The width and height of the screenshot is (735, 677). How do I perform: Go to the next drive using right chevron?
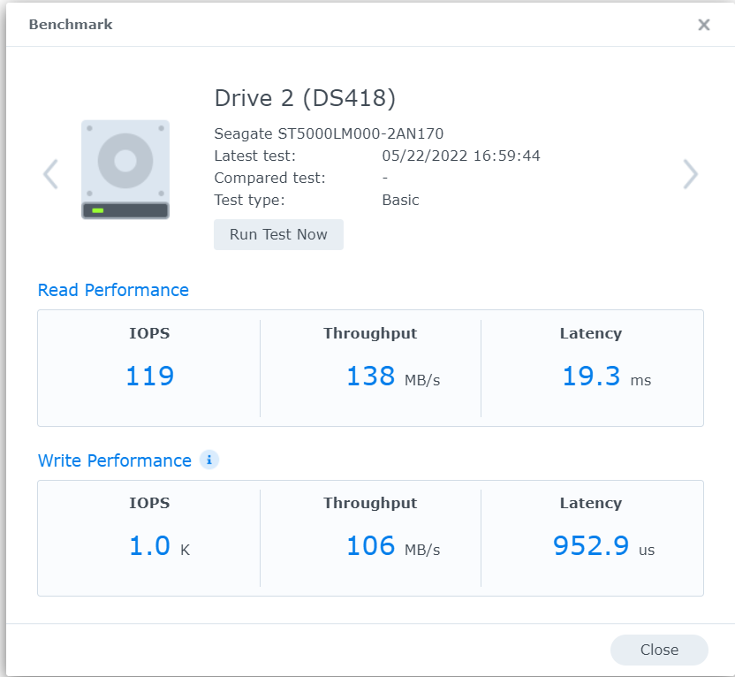[691, 174]
